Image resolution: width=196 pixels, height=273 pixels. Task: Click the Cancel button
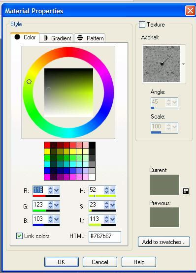[100, 262]
